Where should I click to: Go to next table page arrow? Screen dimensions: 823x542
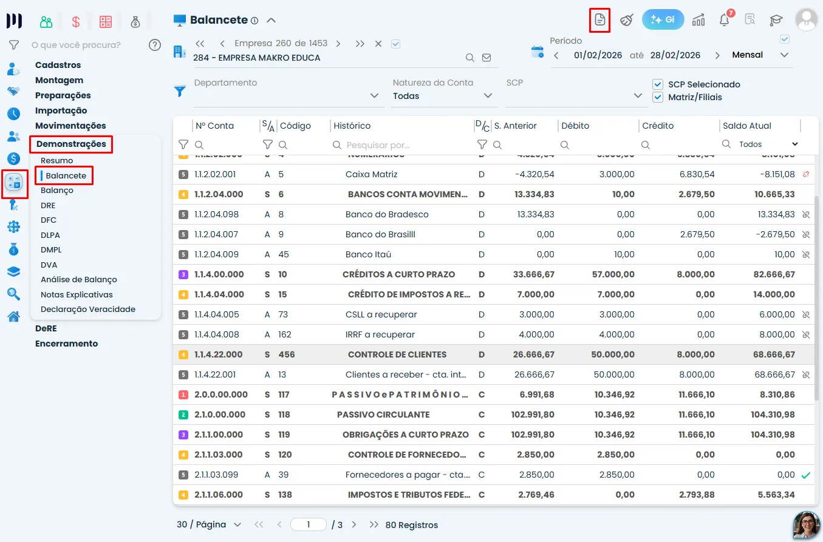tap(354, 524)
